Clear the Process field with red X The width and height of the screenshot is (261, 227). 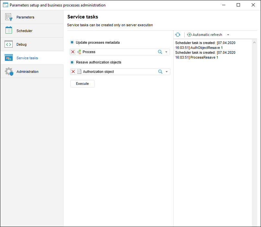pos(73,52)
